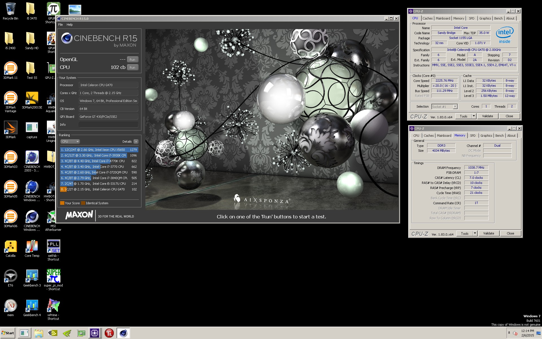Expand ranking Details arrow
The width and height of the screenshot is (542, 339).
point(136,142)
